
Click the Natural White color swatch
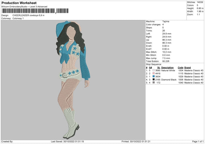click(x=154, y=71)
